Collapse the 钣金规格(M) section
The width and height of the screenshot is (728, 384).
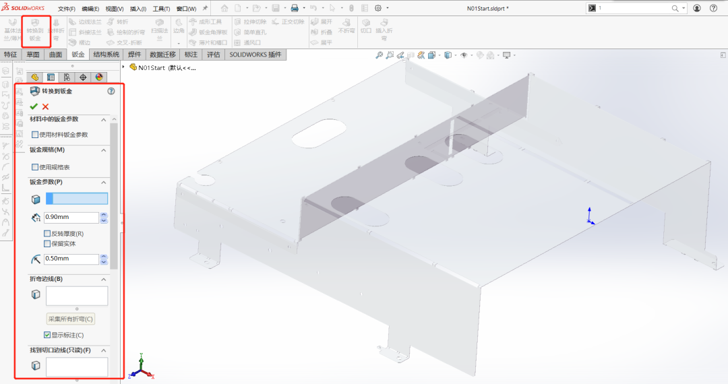104,150
